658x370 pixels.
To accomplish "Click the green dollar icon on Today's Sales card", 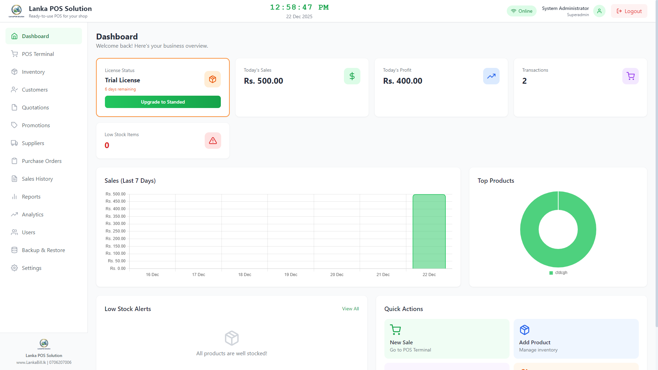I will point(352,76).
